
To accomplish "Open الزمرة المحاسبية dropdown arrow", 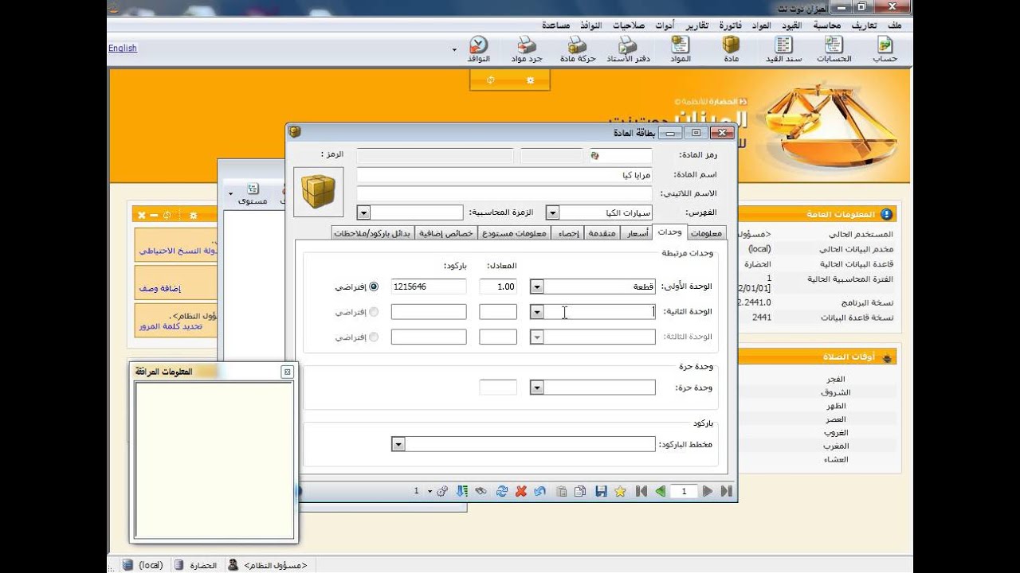I will pyautogui.click(x=363, y=212).
